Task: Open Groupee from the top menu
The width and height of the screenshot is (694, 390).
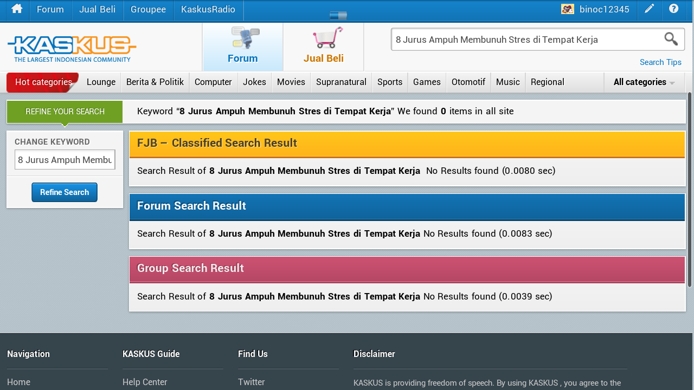Action: pyautogui.click(x=148, y=10)
